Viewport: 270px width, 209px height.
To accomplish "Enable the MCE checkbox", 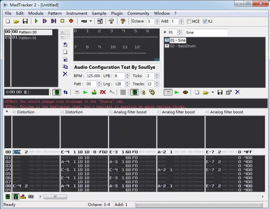I will pyautogui.click(x=189, y=22).
